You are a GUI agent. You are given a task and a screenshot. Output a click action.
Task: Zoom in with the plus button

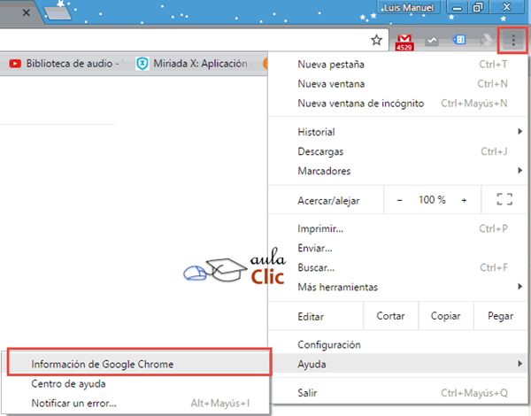[464, 200]
